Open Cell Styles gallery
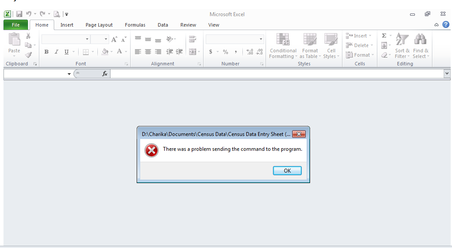The height and width of the screenshot is (248, 452). click(331, 45)
